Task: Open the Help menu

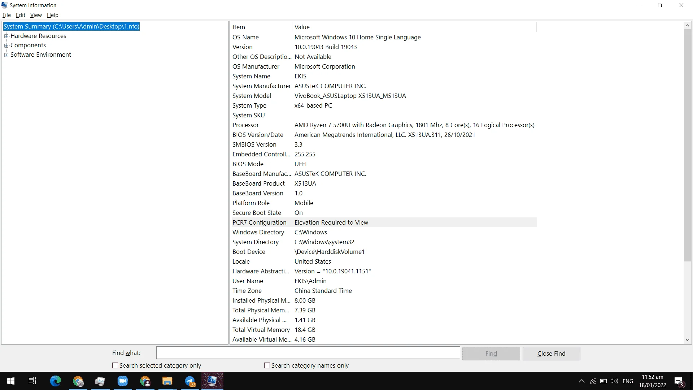Action: click(x=52, y=15)
